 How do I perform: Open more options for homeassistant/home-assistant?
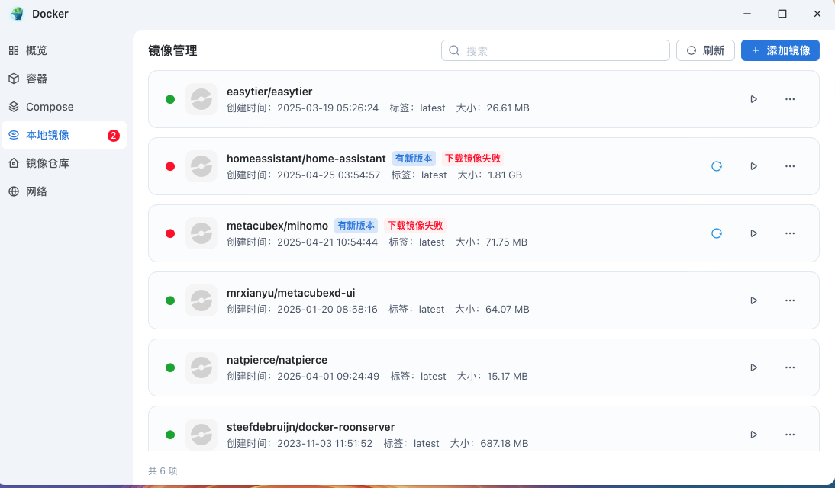click(x=790, y=166)
